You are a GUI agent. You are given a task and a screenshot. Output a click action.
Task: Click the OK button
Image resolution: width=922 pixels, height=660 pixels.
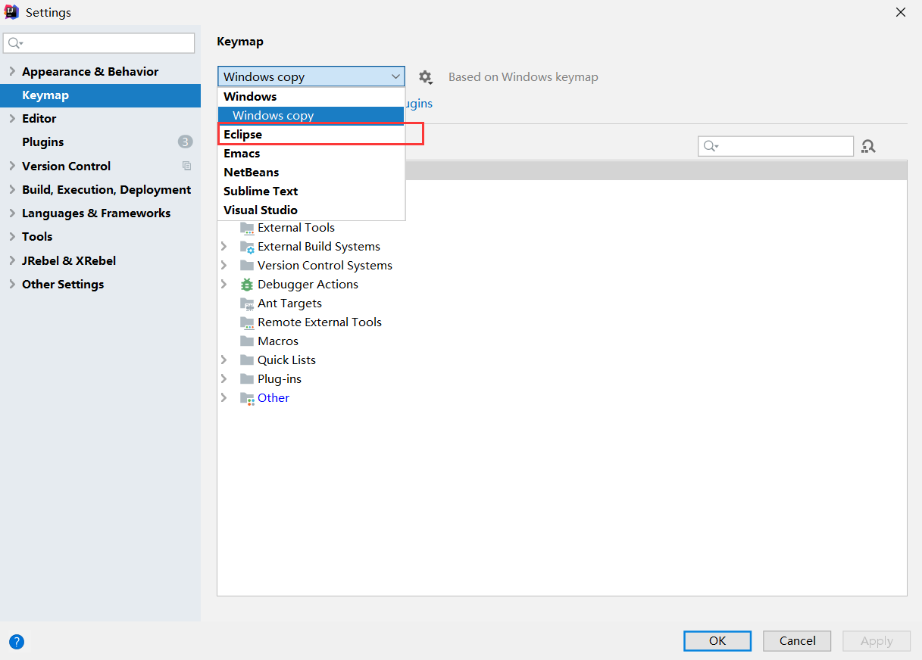[x=717, y=641]
